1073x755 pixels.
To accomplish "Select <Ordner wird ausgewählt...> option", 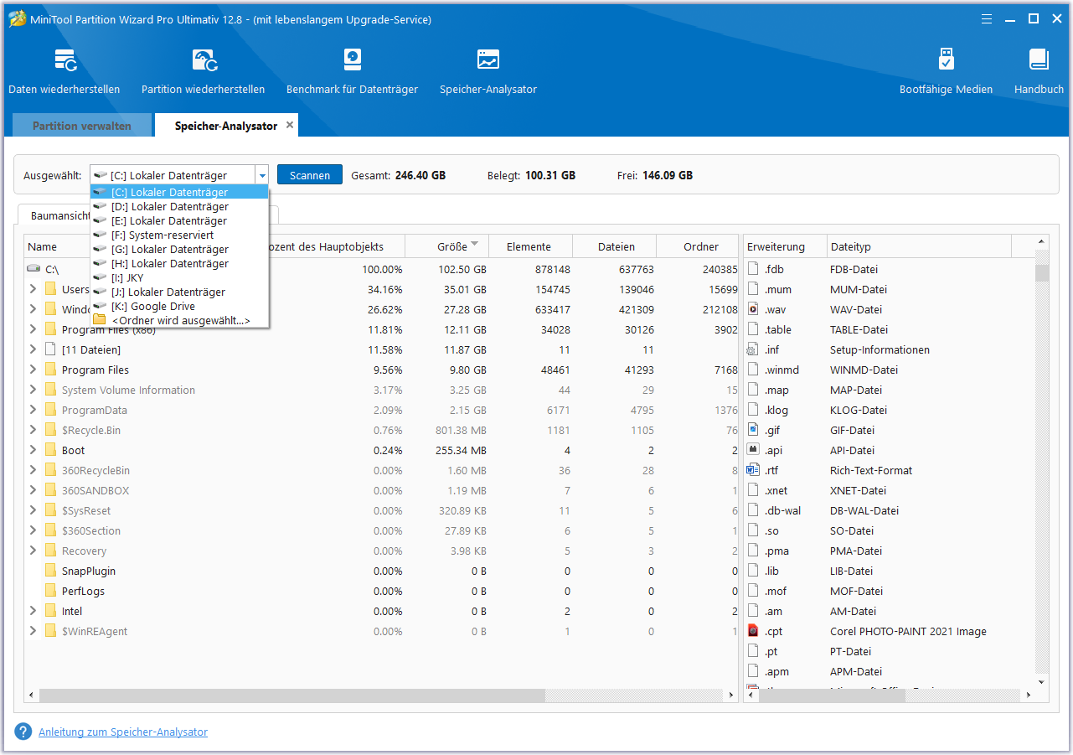I will click(179, 320).
